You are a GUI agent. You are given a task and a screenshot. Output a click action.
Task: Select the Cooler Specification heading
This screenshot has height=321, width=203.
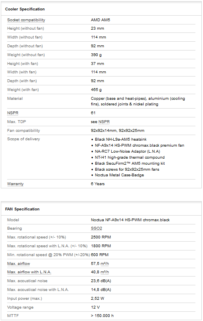(x=25, y=9)
